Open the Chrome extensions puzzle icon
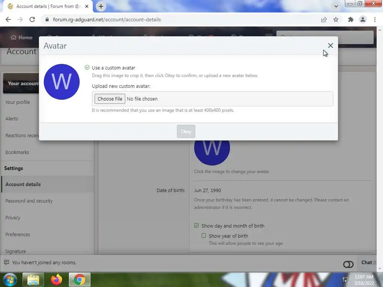Viewport: 383px width, 287px height. pos(351,19)
